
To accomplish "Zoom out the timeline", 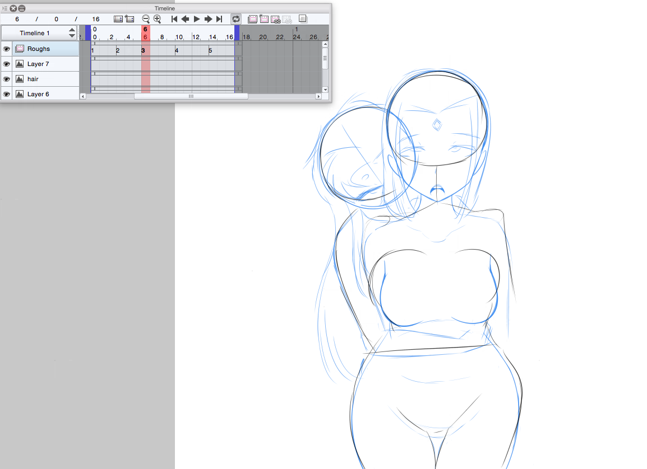I will coord(146,19).
